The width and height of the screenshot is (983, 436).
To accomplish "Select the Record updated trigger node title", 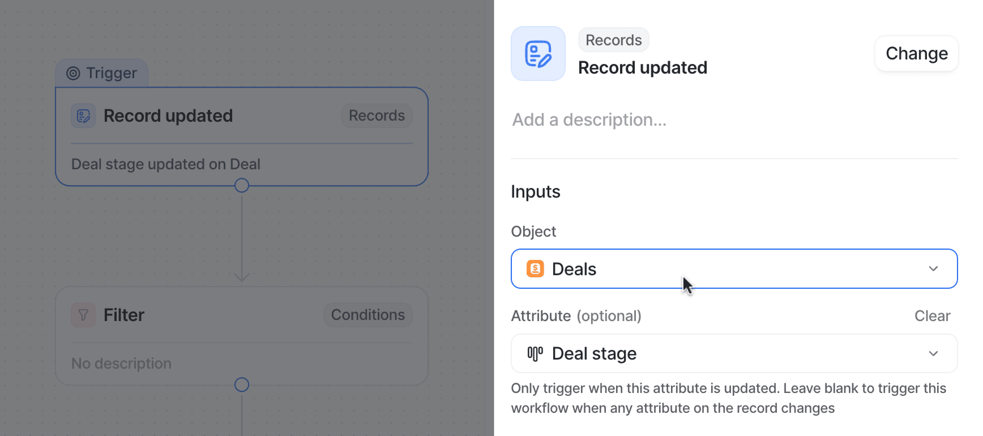I will (168, 116).
